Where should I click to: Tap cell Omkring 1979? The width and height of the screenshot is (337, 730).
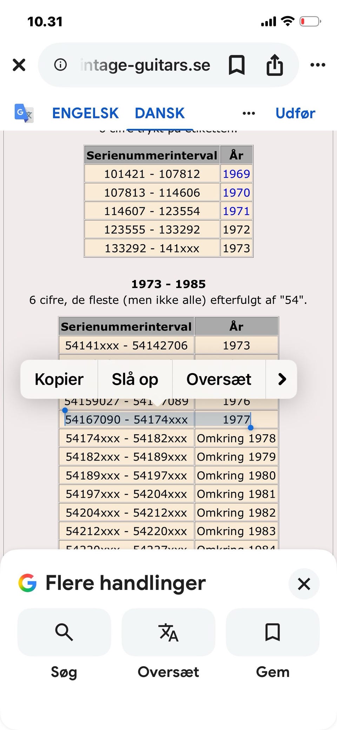coord(236,457)
